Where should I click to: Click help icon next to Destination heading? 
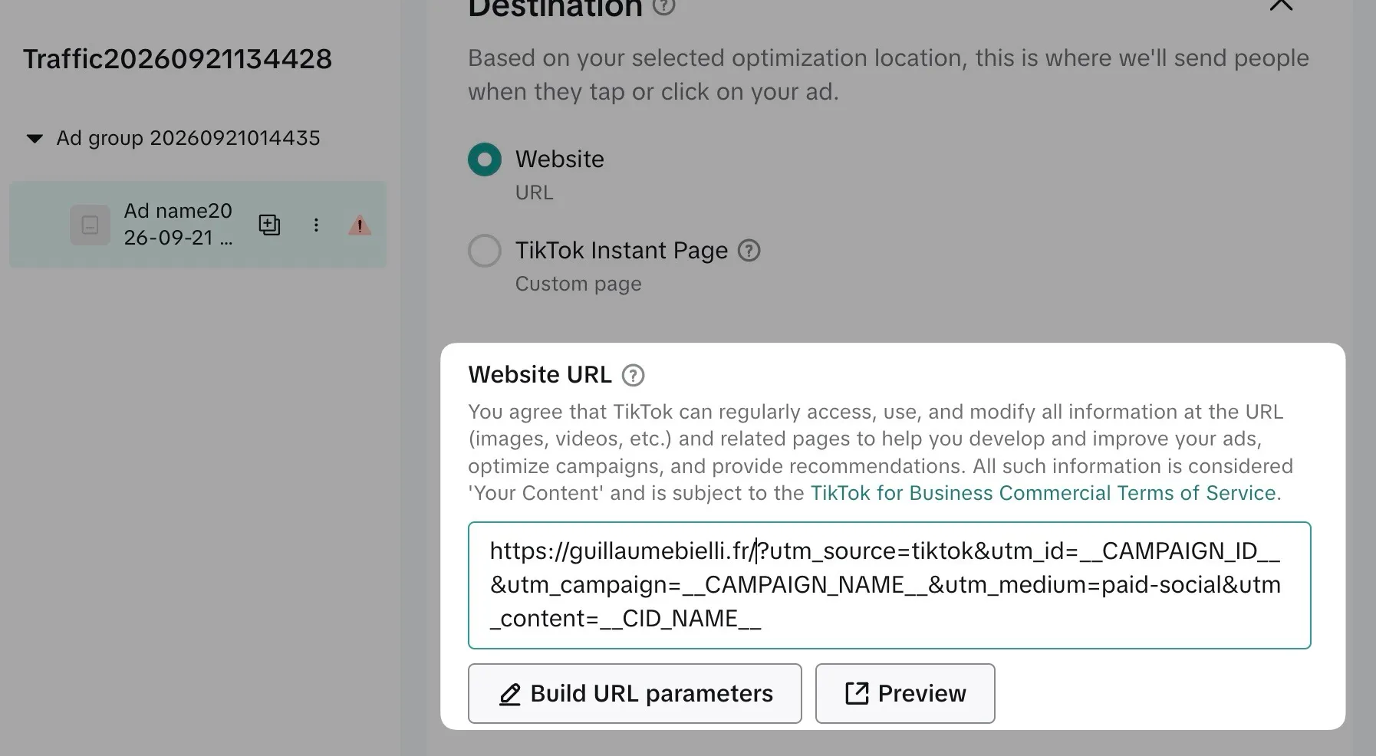664,6
